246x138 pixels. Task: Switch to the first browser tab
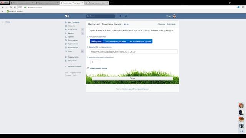22,3
